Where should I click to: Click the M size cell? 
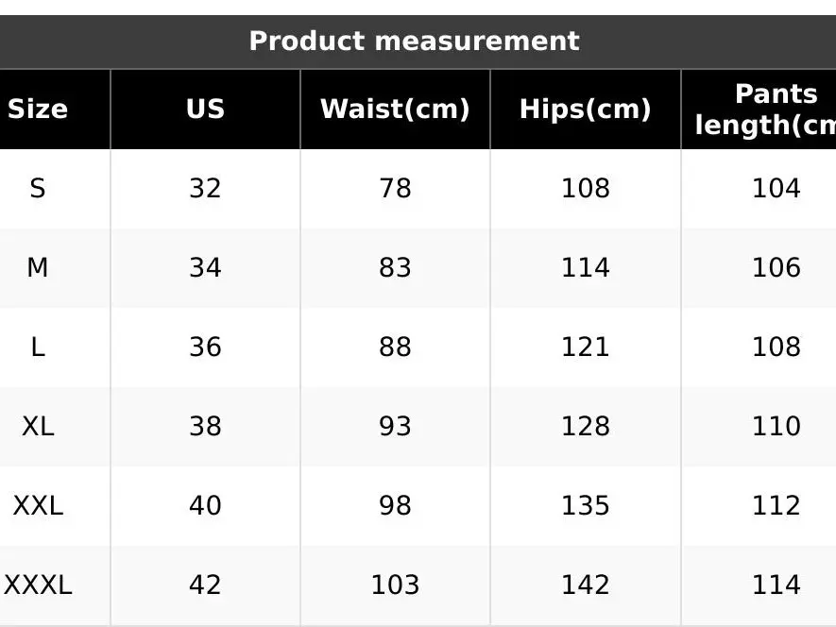click(x=38, y=268)
